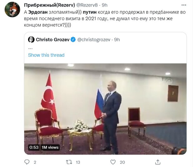
Task: Like the tweet with the heart icon
Action: click(113, 162)
